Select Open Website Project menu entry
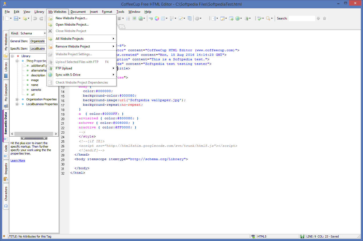The height and width of the screenshot is (241, 363). point(81,25)
